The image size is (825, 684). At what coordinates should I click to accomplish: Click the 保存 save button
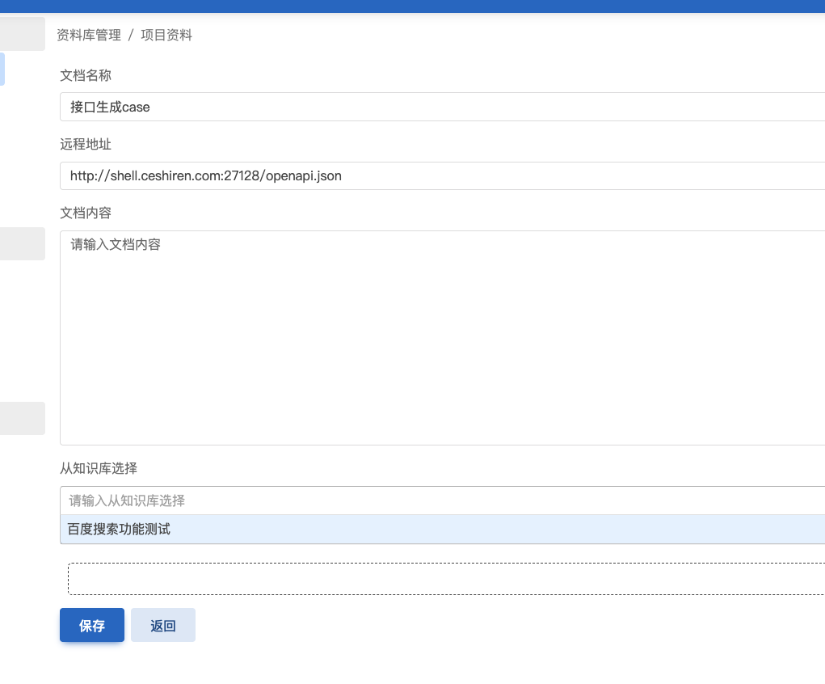point(92,625)
